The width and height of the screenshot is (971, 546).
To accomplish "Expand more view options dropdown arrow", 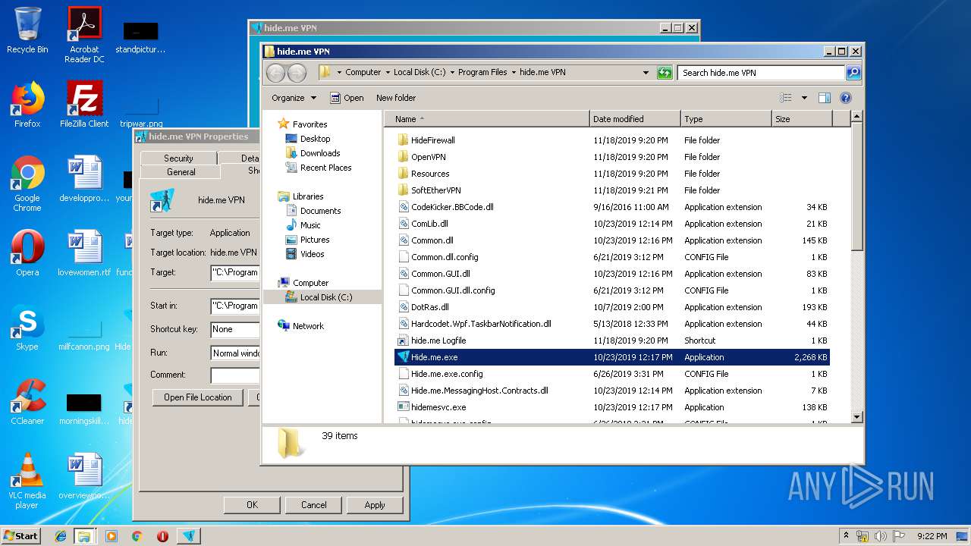I will [804, 98].
